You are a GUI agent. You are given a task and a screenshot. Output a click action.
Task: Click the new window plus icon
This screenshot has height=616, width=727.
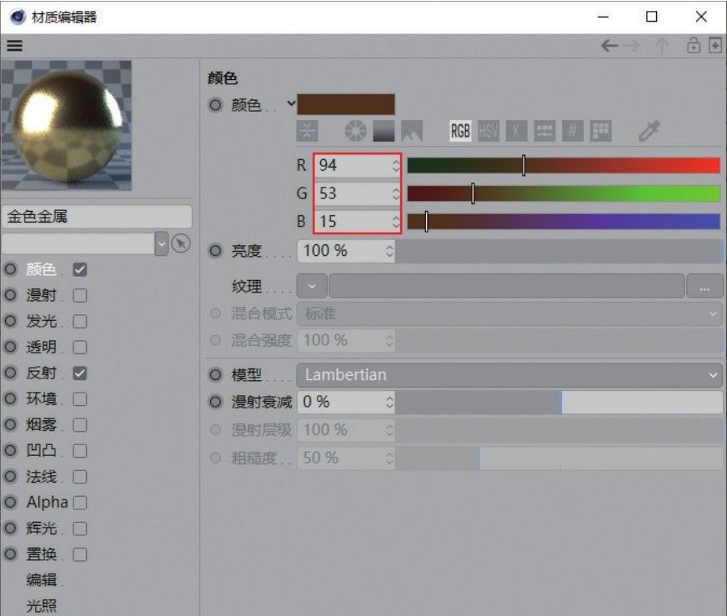715,45
